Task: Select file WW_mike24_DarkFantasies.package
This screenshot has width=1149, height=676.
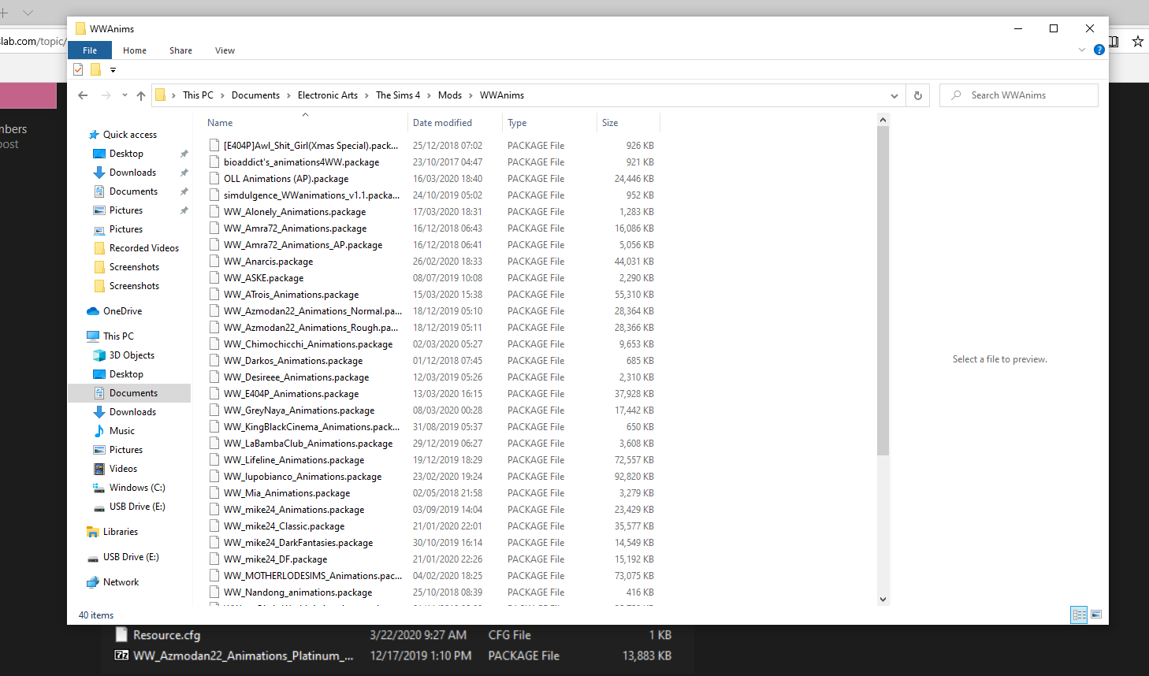Action: tap(298, 543)
